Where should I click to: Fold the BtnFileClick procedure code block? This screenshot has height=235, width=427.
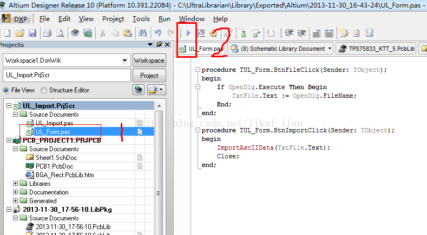[x=198, y=70]
